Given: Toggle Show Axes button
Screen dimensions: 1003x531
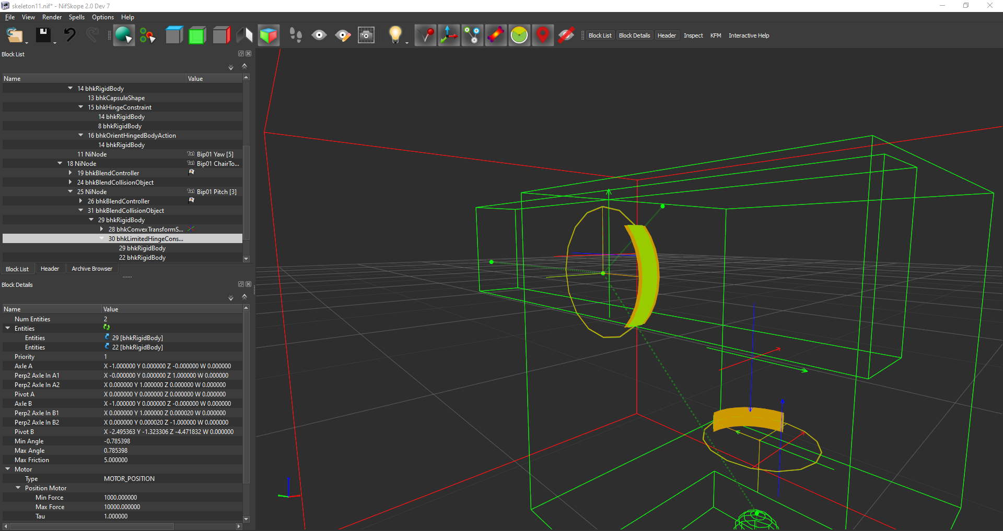Looking at the screenshot, I should click(449, 35).
